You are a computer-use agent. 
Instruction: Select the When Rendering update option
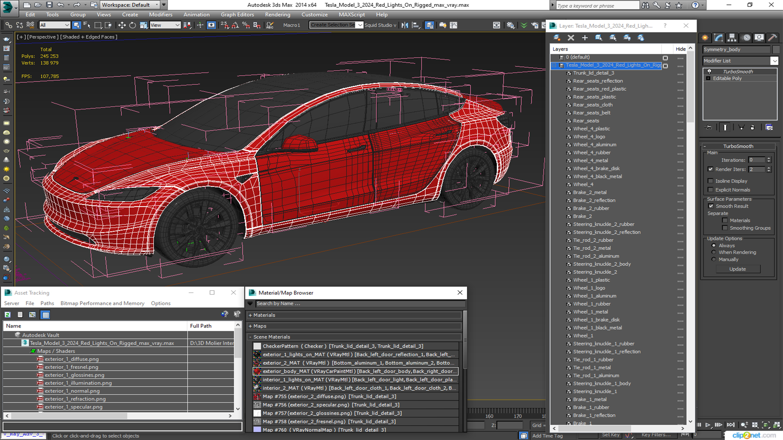pos(714,253)
